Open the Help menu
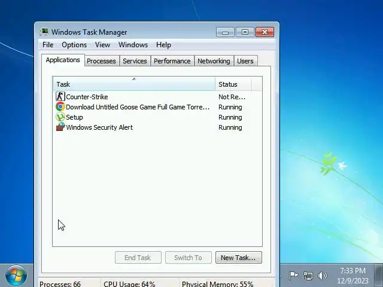This screenshot has height=287, width=383. pos(163,45)
